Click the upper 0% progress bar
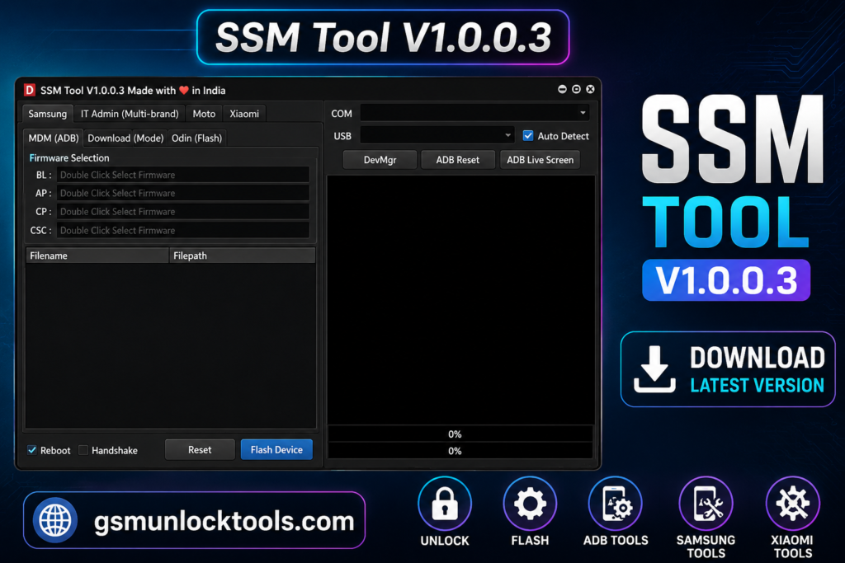 (x=460, y=434)
